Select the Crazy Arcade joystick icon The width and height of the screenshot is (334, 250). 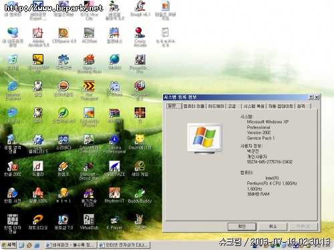coord(140,37)
